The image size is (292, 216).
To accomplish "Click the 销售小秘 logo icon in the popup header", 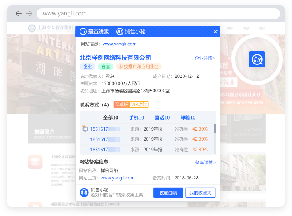I will 120,31.
